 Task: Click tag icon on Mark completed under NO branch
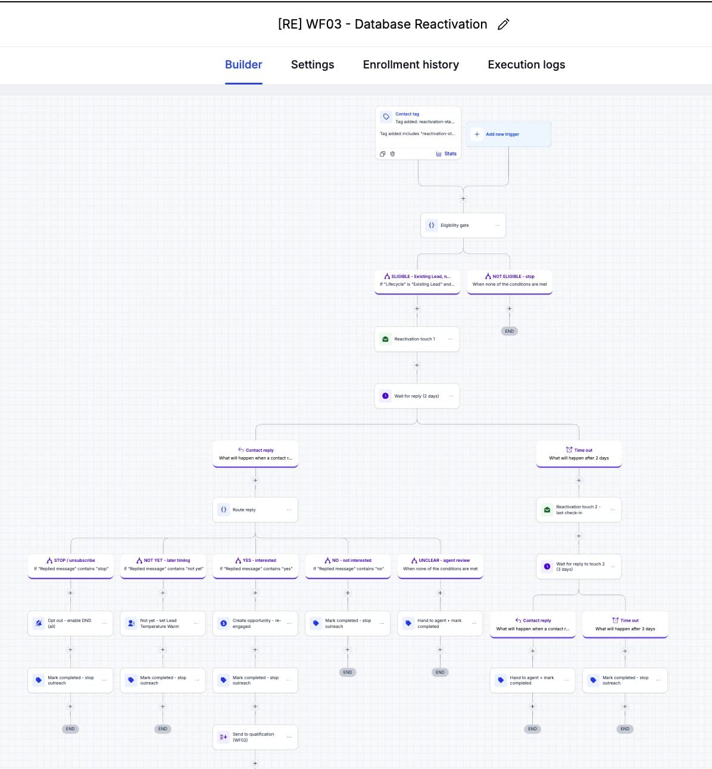tap(316, 623)
